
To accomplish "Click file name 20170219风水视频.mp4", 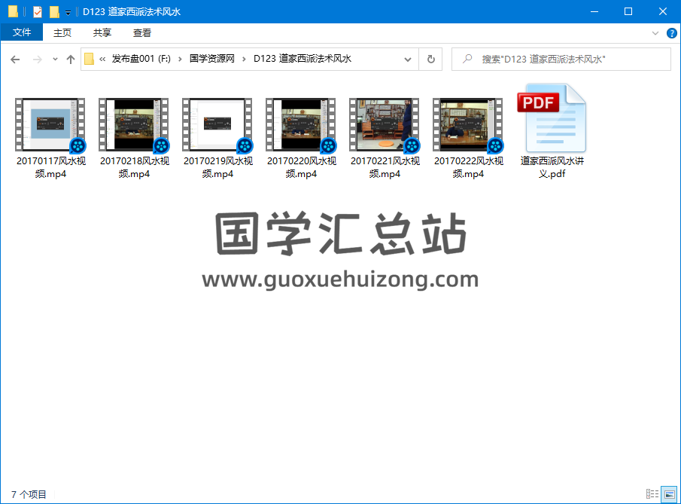I will [x=217, y=167].
